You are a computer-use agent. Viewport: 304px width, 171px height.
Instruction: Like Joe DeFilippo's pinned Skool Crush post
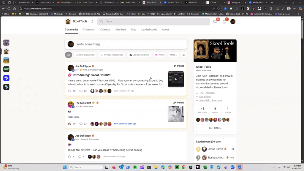[69, 91]
